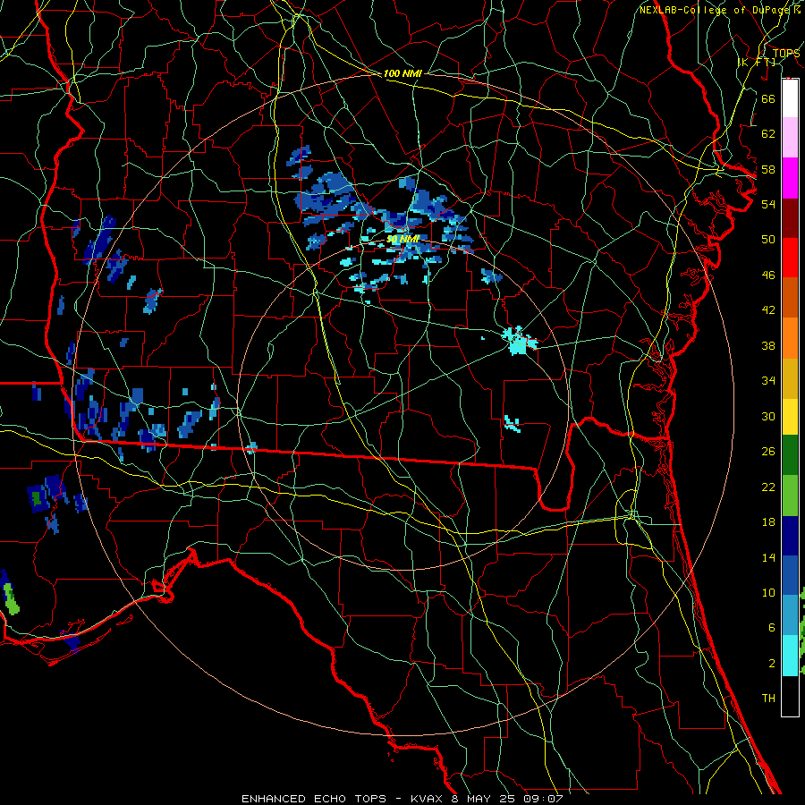Screen dimensions: 805x805
Task: Pick the navy blue legend swatch
Action: 790,536
